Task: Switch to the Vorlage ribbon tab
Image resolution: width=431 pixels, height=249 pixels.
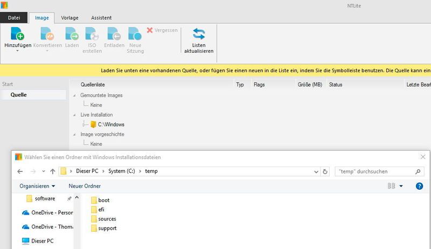Action: click(69, 18)
